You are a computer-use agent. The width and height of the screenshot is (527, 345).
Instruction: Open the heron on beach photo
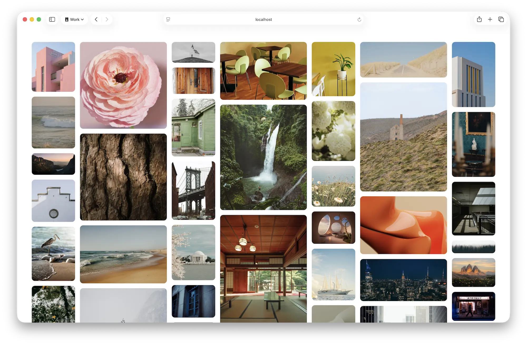(x=53, y=254)
